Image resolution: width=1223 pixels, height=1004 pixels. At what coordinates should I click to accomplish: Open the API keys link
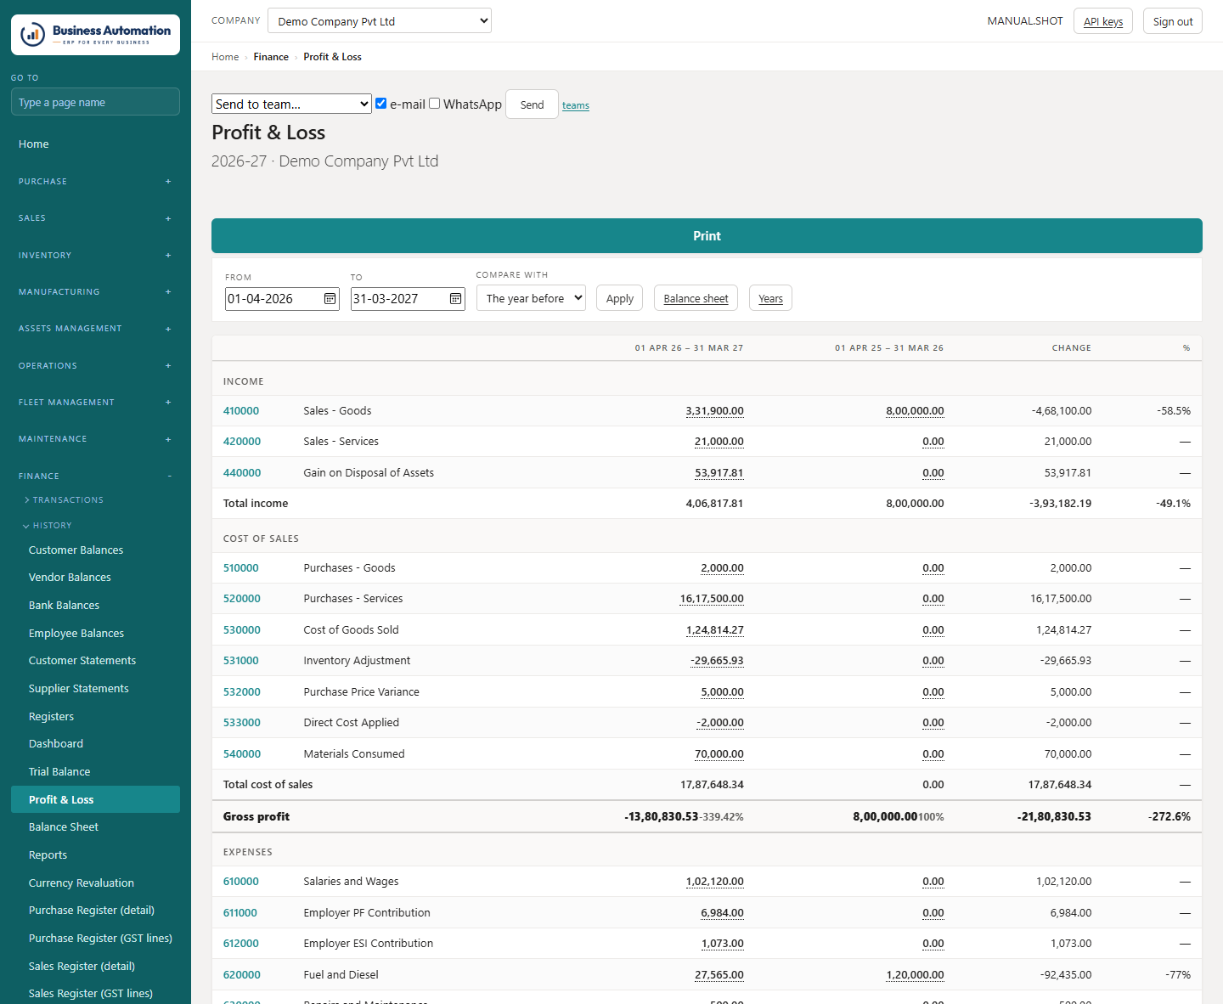(1103, 21)
